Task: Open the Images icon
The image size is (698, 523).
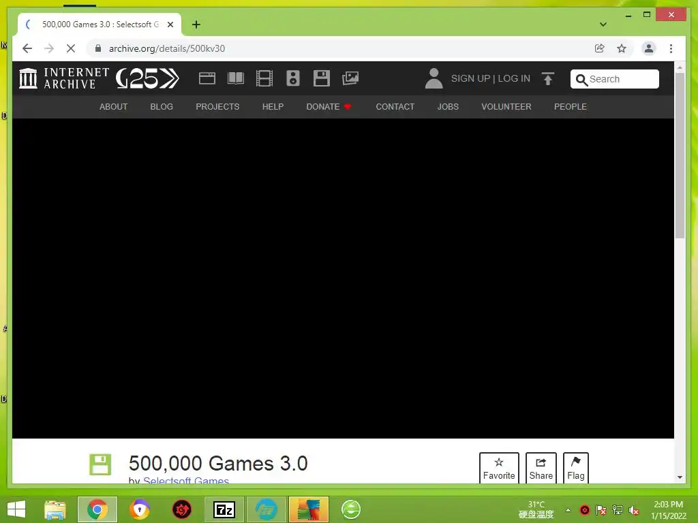Action: 350,78
